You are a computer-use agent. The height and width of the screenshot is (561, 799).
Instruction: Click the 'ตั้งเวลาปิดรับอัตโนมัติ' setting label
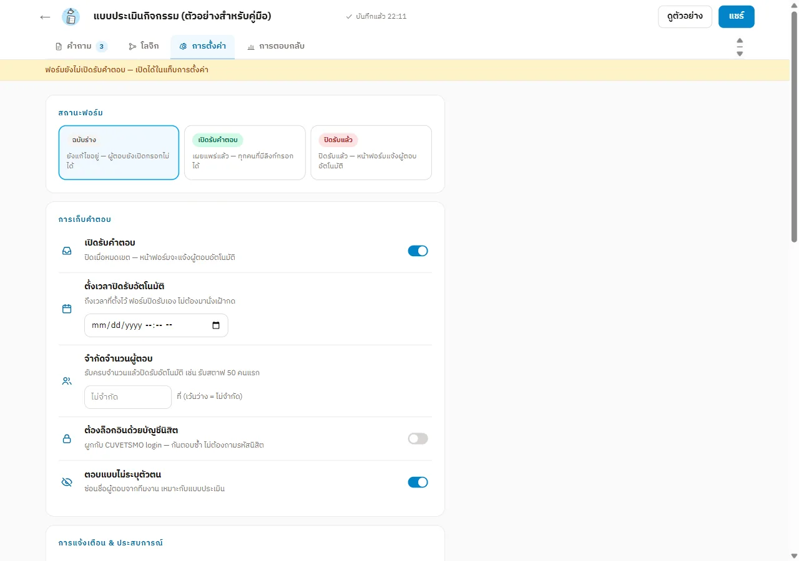pos(124,287)
